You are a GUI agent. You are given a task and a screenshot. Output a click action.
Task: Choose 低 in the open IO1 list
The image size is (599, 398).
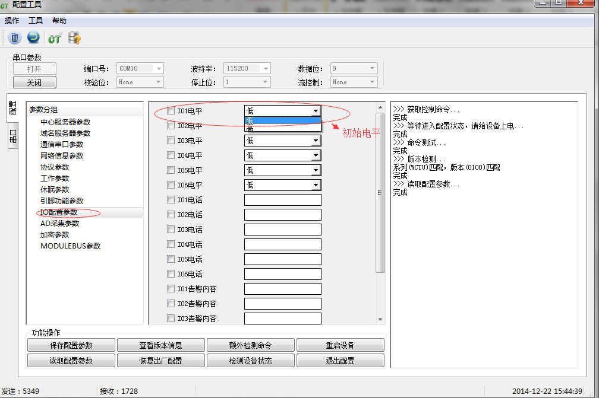282,120
